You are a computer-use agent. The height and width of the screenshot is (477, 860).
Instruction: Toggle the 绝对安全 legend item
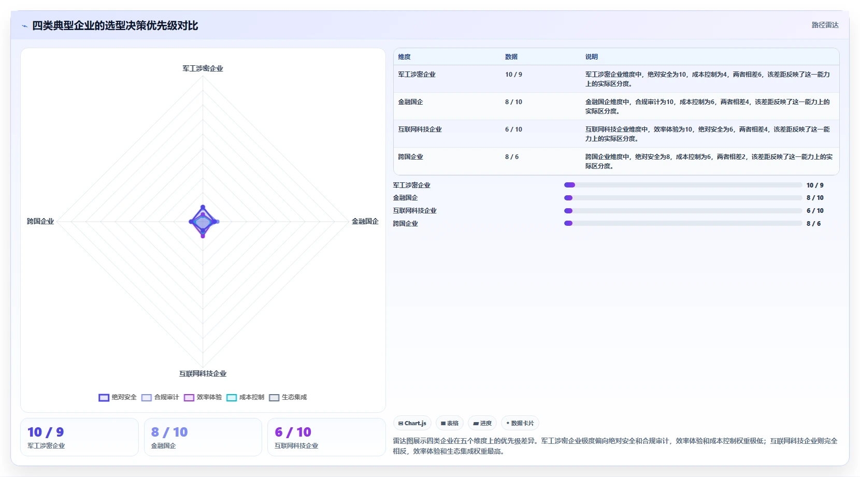(118, 397)
